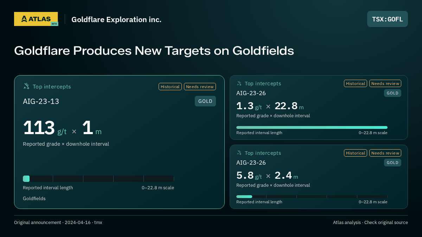Click the company name Goldflare Exploration inc.
The width and height of the screenshot is (422, 237).
[116, 20]
